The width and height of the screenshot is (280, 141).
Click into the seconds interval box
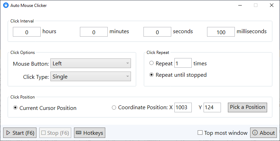[x=157, y=32]
